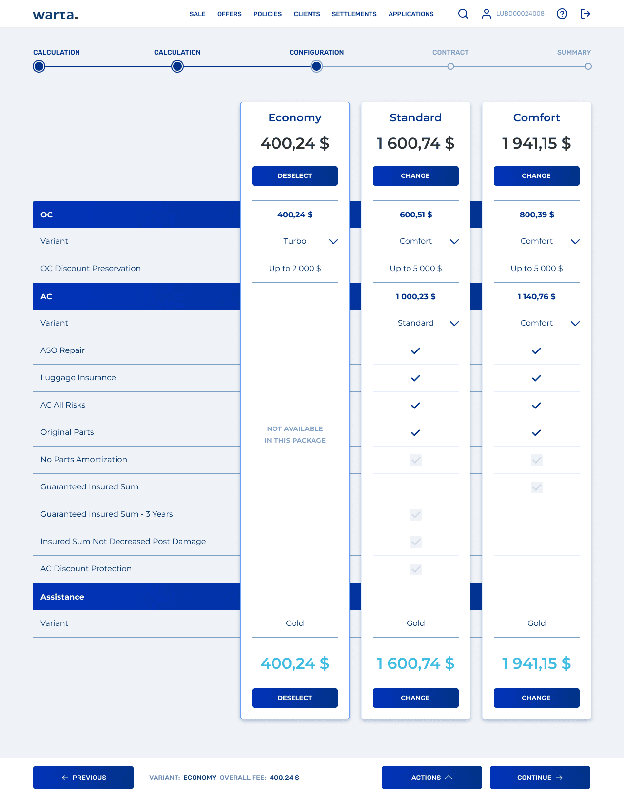
Task: Open the search magnifier icon
Action: (463, 14)
